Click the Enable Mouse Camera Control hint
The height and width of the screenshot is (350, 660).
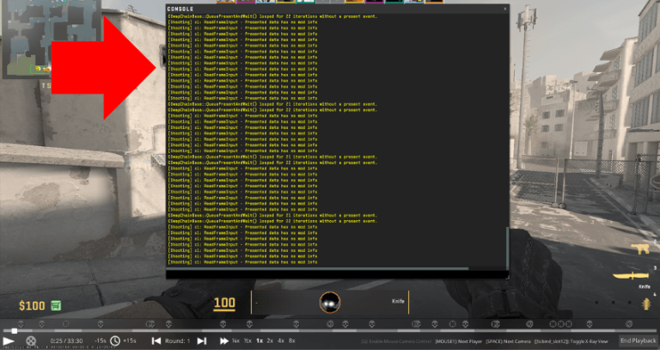(x=396, y=341)
